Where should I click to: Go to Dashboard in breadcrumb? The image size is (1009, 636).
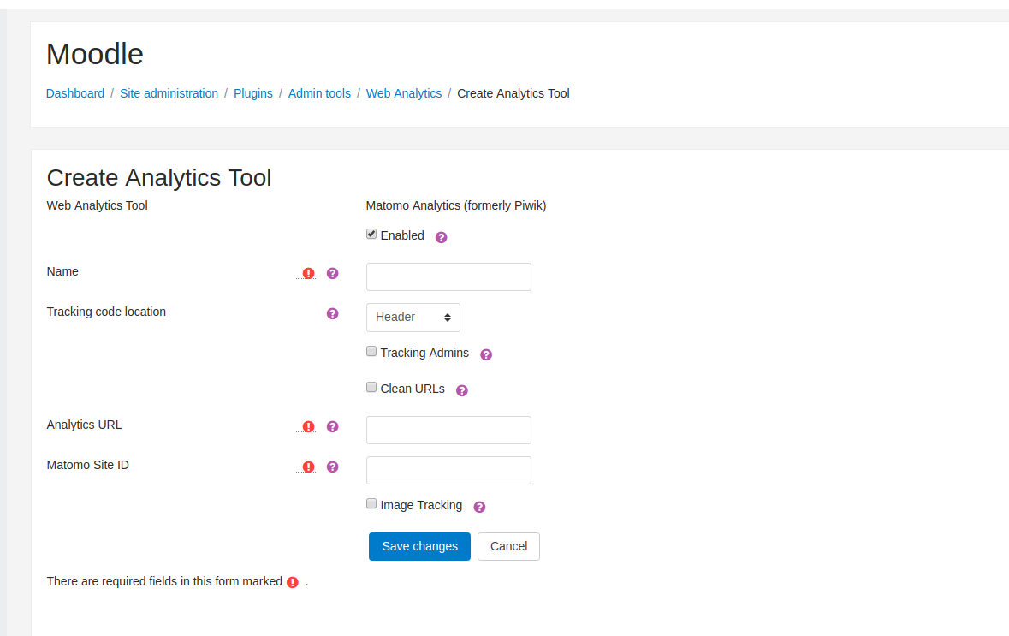click(75, 93)
